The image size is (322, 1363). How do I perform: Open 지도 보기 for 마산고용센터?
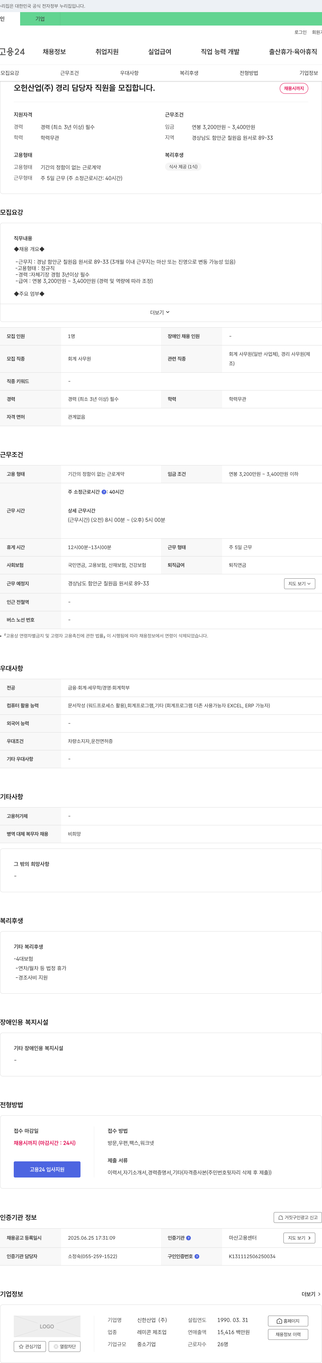pos(299,1238)
